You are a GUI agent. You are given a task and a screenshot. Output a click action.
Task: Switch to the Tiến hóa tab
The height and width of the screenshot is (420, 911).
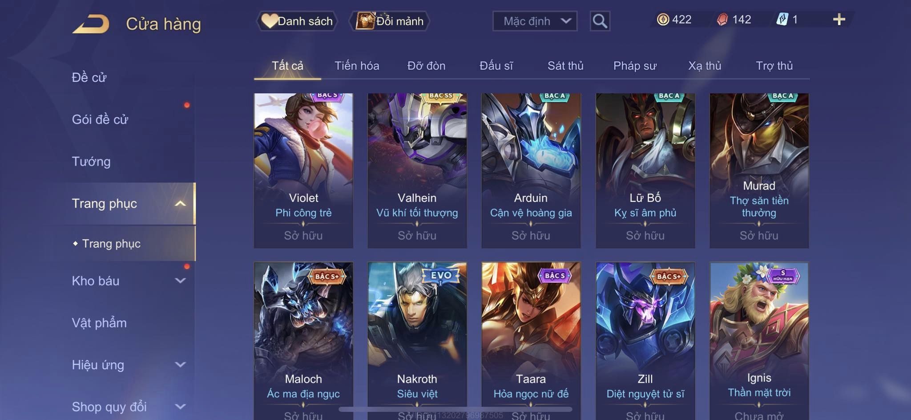click(x=357, y=66)
